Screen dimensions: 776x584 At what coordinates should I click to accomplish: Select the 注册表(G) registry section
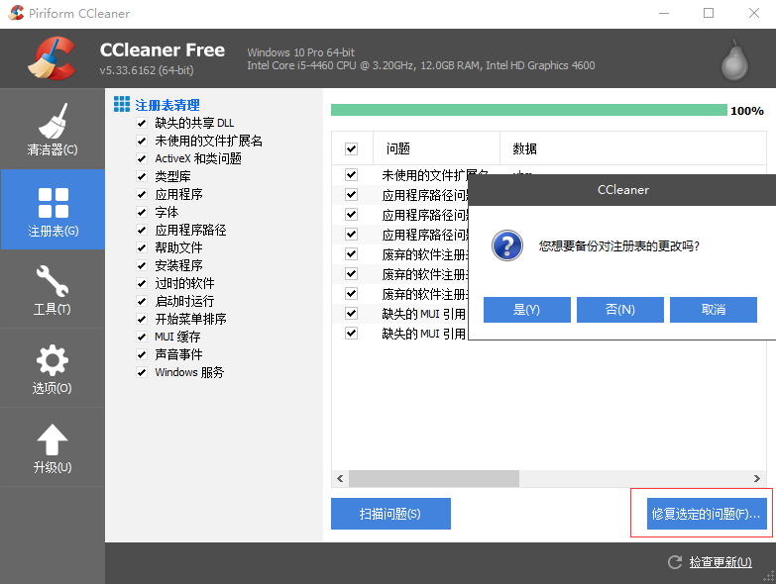pyautogui.click(x=52, y=210)
